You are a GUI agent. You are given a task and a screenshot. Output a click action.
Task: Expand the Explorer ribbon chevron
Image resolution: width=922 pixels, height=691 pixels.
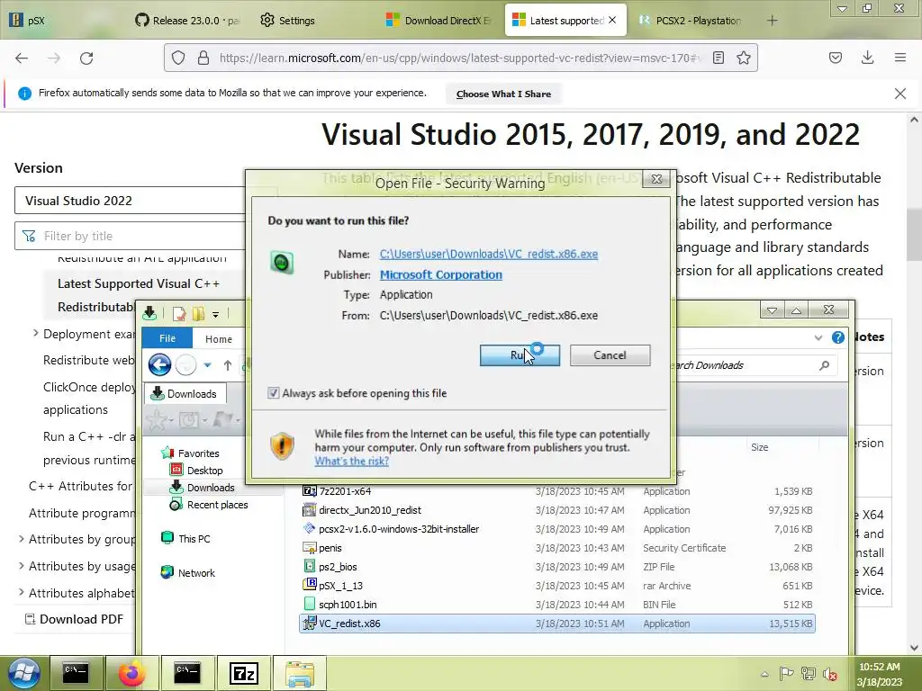point(818,337)
